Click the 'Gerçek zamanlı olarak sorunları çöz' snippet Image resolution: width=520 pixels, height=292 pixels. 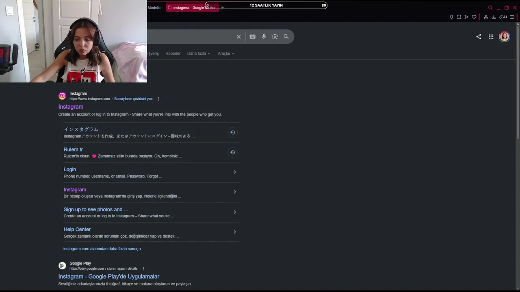[x=121, y=236]
